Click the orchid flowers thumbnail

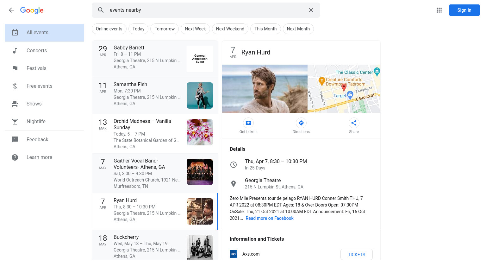200,132
